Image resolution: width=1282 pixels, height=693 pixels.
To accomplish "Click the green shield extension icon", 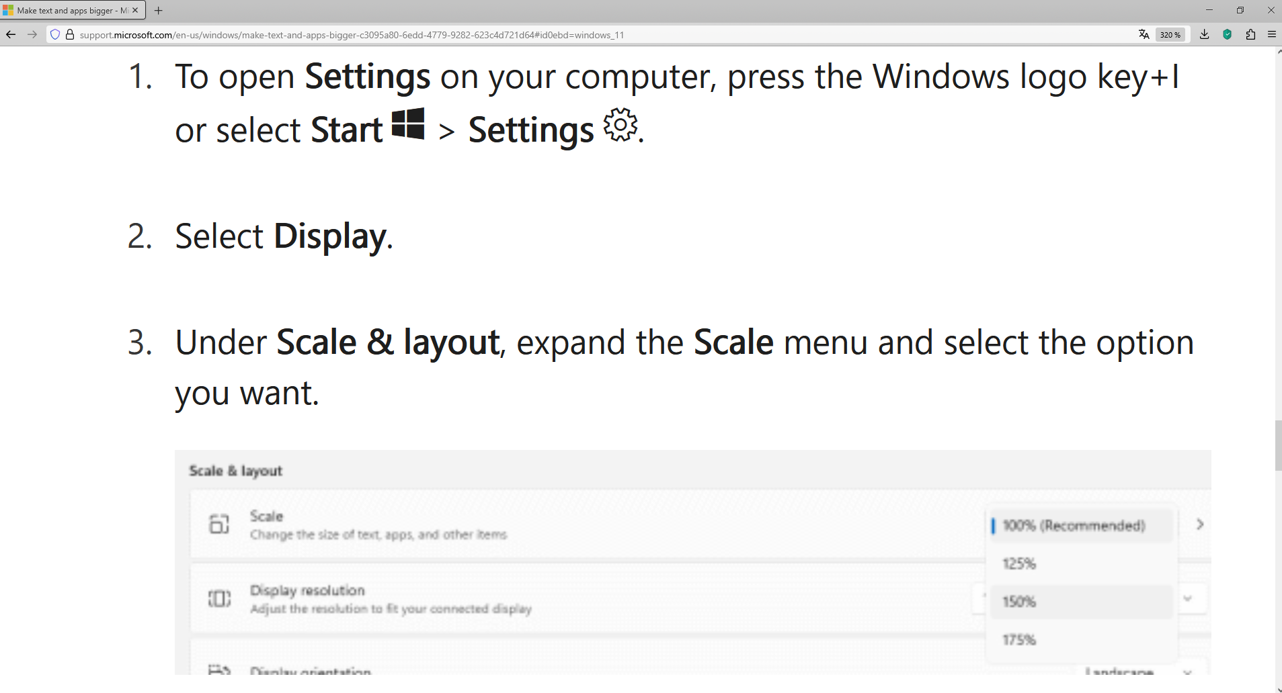I will 1227,35.
